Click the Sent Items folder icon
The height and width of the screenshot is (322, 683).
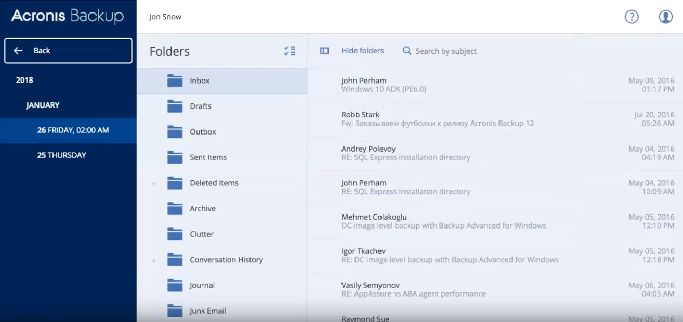(175, 157)
